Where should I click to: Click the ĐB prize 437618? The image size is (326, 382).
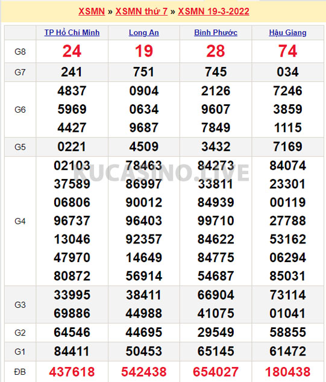pyautogui.click(x=72, y=372)
